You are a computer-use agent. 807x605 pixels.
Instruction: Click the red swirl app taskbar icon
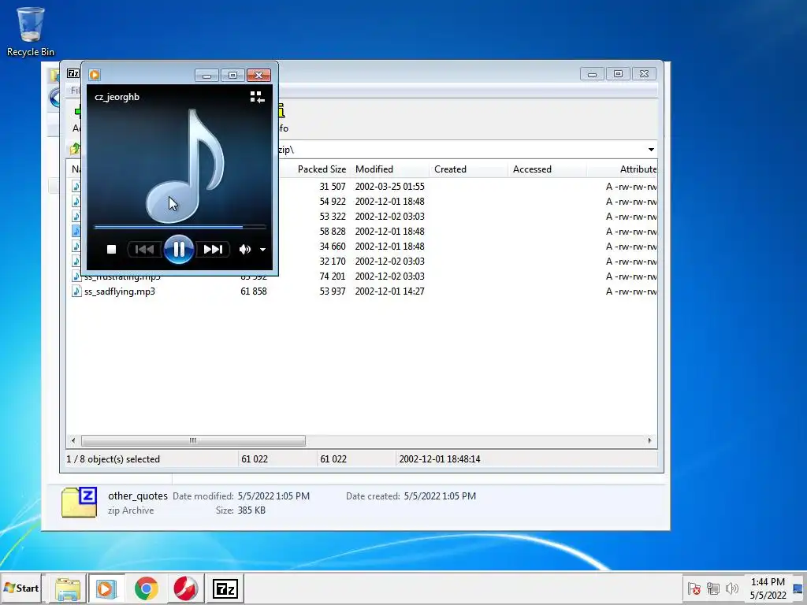[x=185, y=588]
